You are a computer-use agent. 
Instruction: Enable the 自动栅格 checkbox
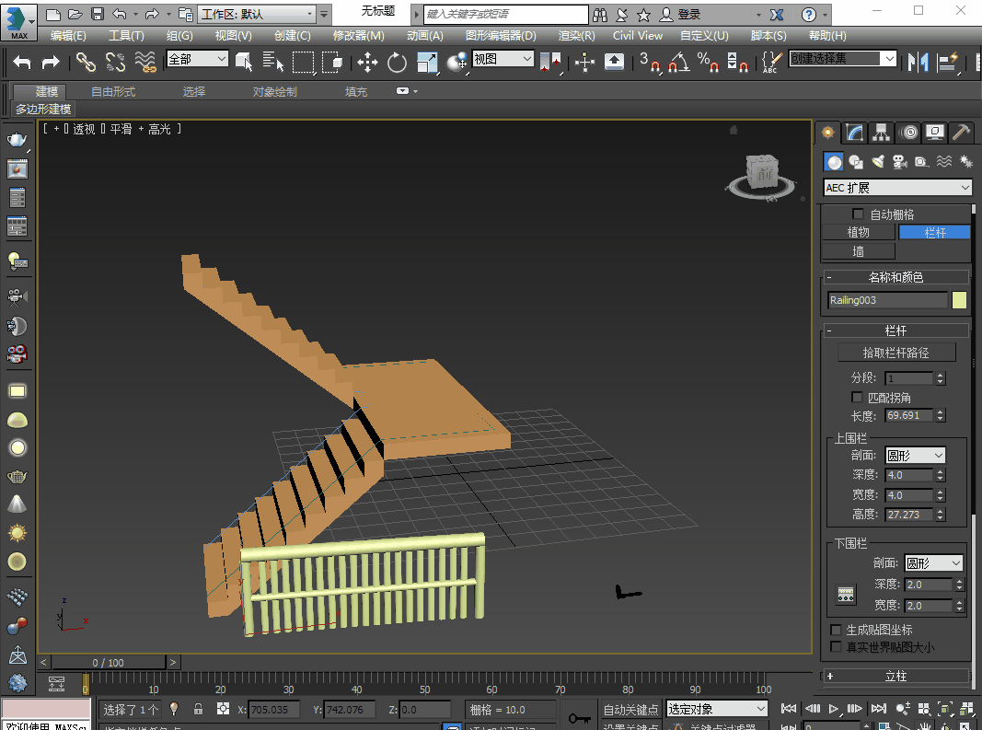(858, 214)
